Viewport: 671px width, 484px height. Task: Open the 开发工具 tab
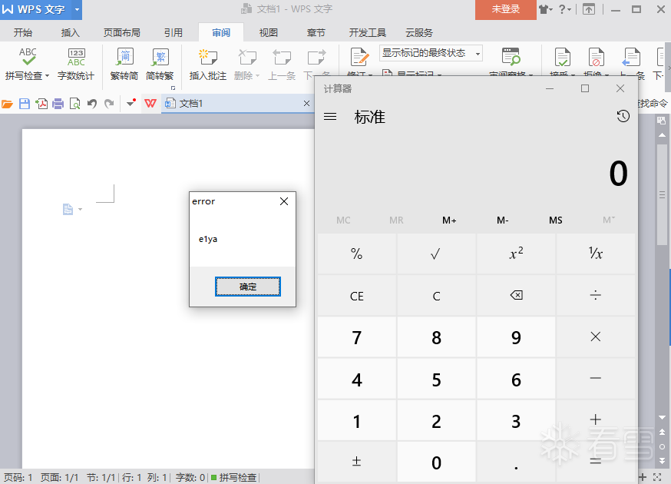367,32
